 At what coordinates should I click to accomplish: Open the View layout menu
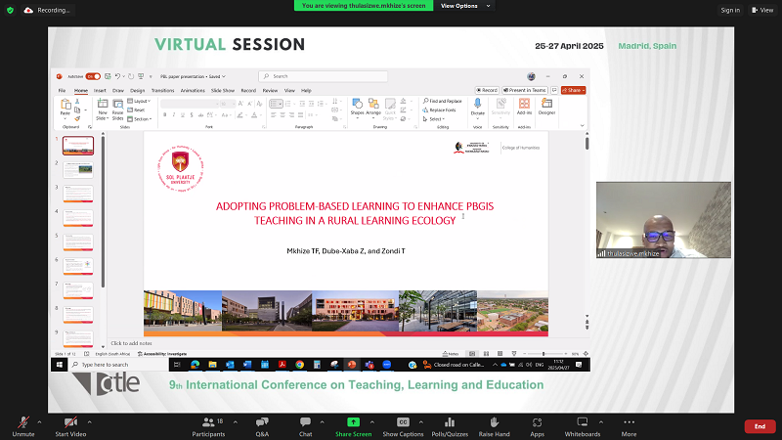(x=760, y=10)
